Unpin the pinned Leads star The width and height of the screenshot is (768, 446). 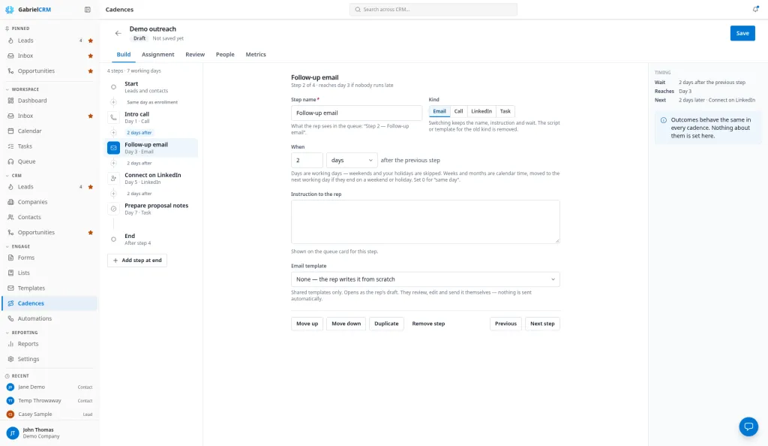pyautogui.click(x=91, y=41)
